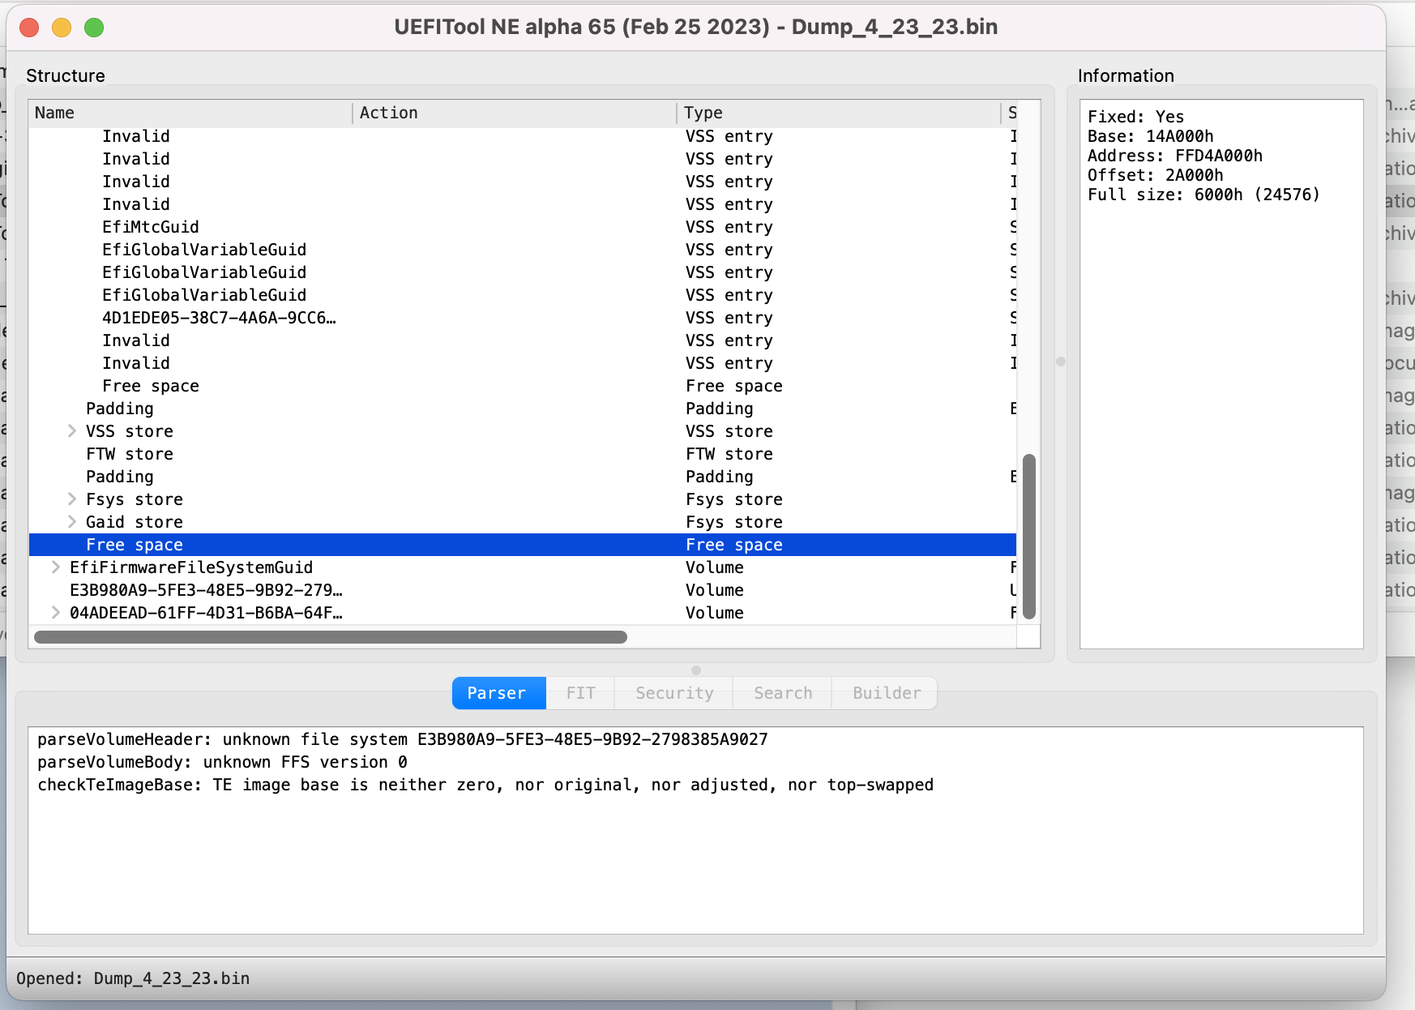Select the 04ADEEAD-61FF-4D31 volume row
This screenshot has width=1415, height=1010.
tap(523, 613)
